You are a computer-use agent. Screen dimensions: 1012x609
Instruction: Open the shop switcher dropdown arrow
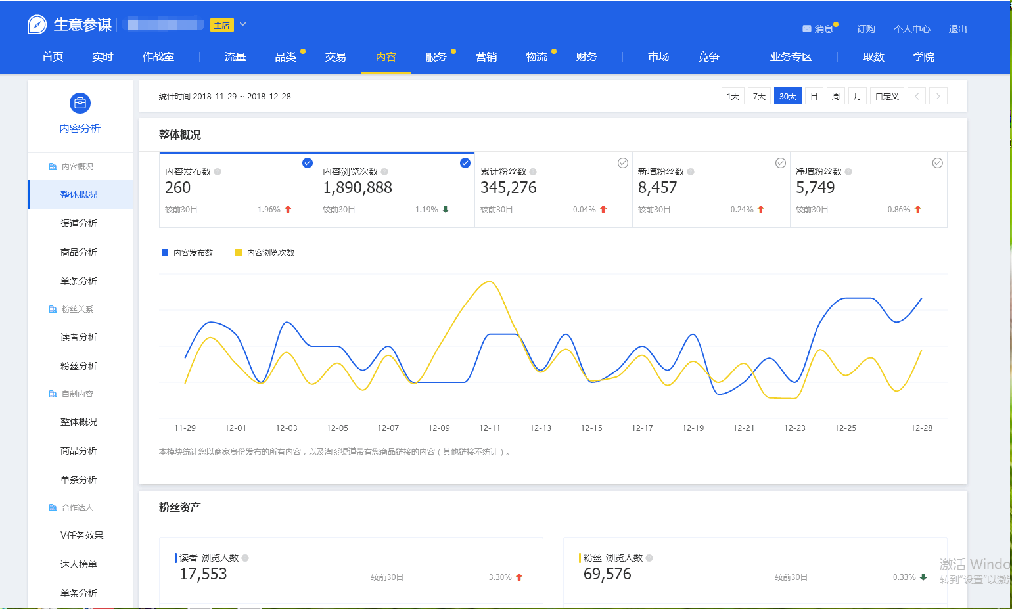coord(242,24)
